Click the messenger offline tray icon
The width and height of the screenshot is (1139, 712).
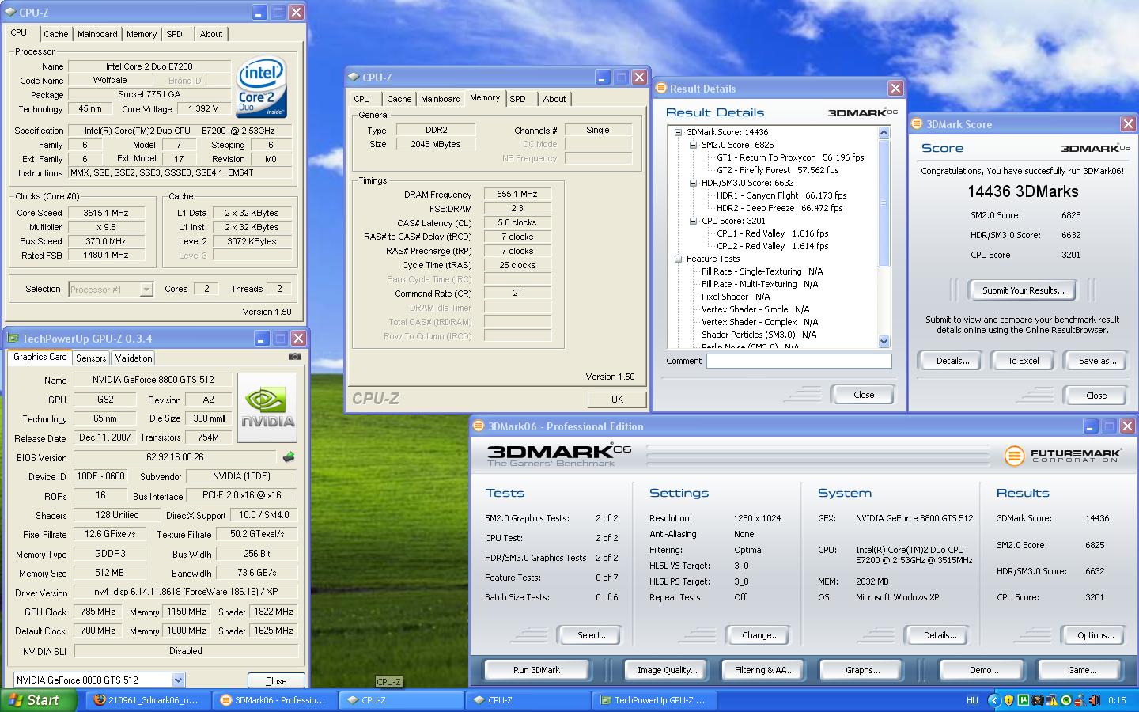point(1080,700)
